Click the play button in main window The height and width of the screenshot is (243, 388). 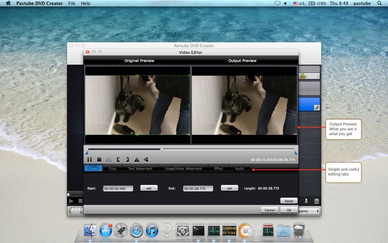[71, 201]
